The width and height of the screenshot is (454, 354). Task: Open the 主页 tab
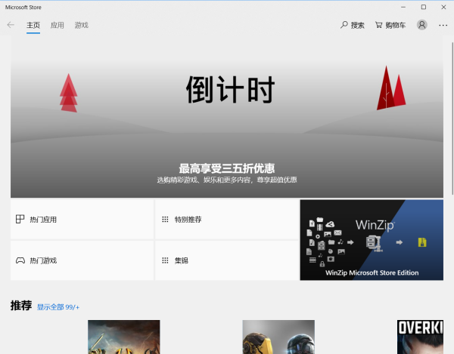click(33, 26)
